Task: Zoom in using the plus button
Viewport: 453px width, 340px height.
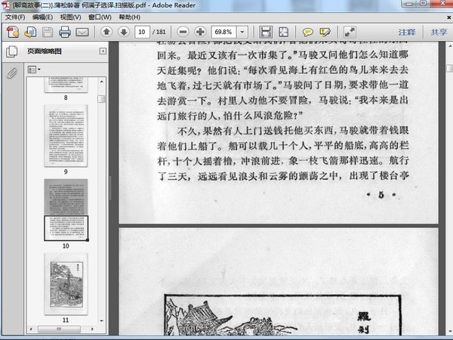Action: [200, 32]
